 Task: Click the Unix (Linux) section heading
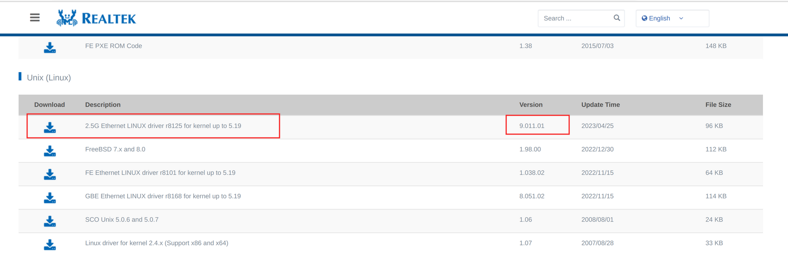(x=49, y=78)
